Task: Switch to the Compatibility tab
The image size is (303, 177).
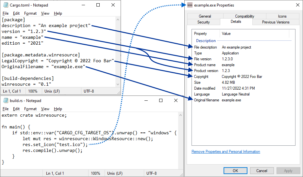Action: pos(244,16)
